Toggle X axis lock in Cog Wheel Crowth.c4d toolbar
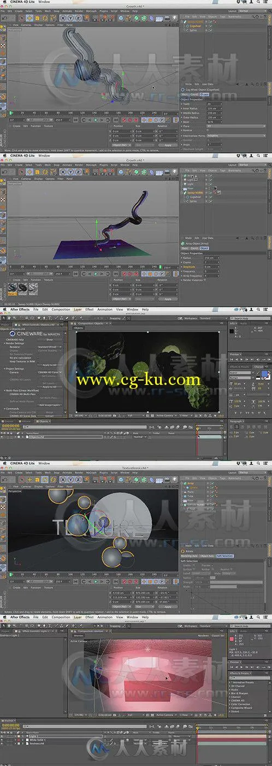Screen dimensions: 272x766 tap(63, 18)
